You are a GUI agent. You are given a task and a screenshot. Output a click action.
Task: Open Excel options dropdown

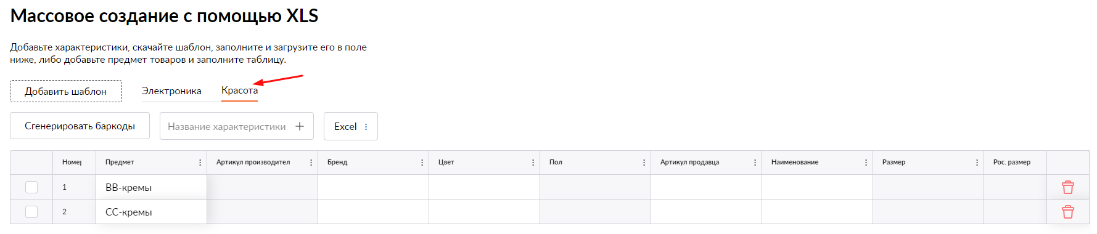pos(351,126)
